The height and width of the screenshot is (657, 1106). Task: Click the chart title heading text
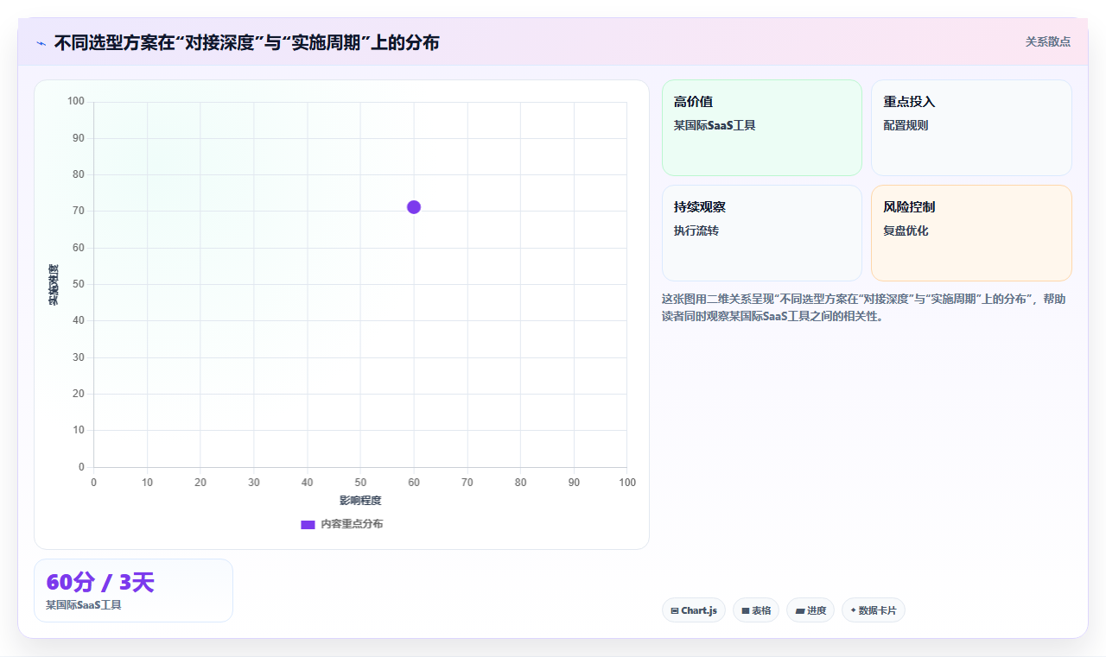[x=246, y=42]
